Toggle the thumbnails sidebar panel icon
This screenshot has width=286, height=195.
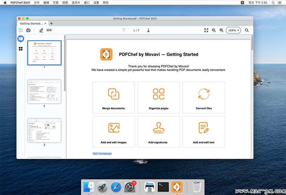21,39
